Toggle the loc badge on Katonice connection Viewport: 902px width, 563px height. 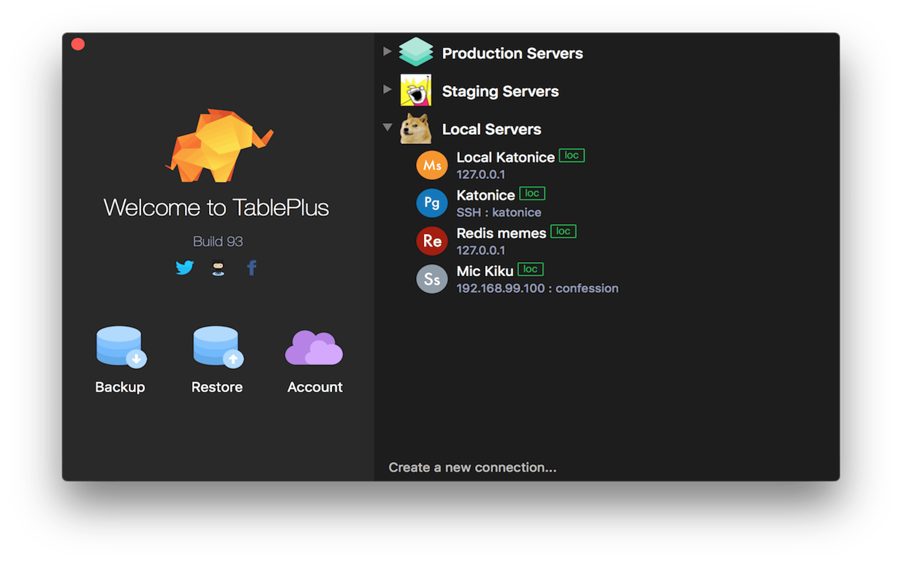click(532, 193)
